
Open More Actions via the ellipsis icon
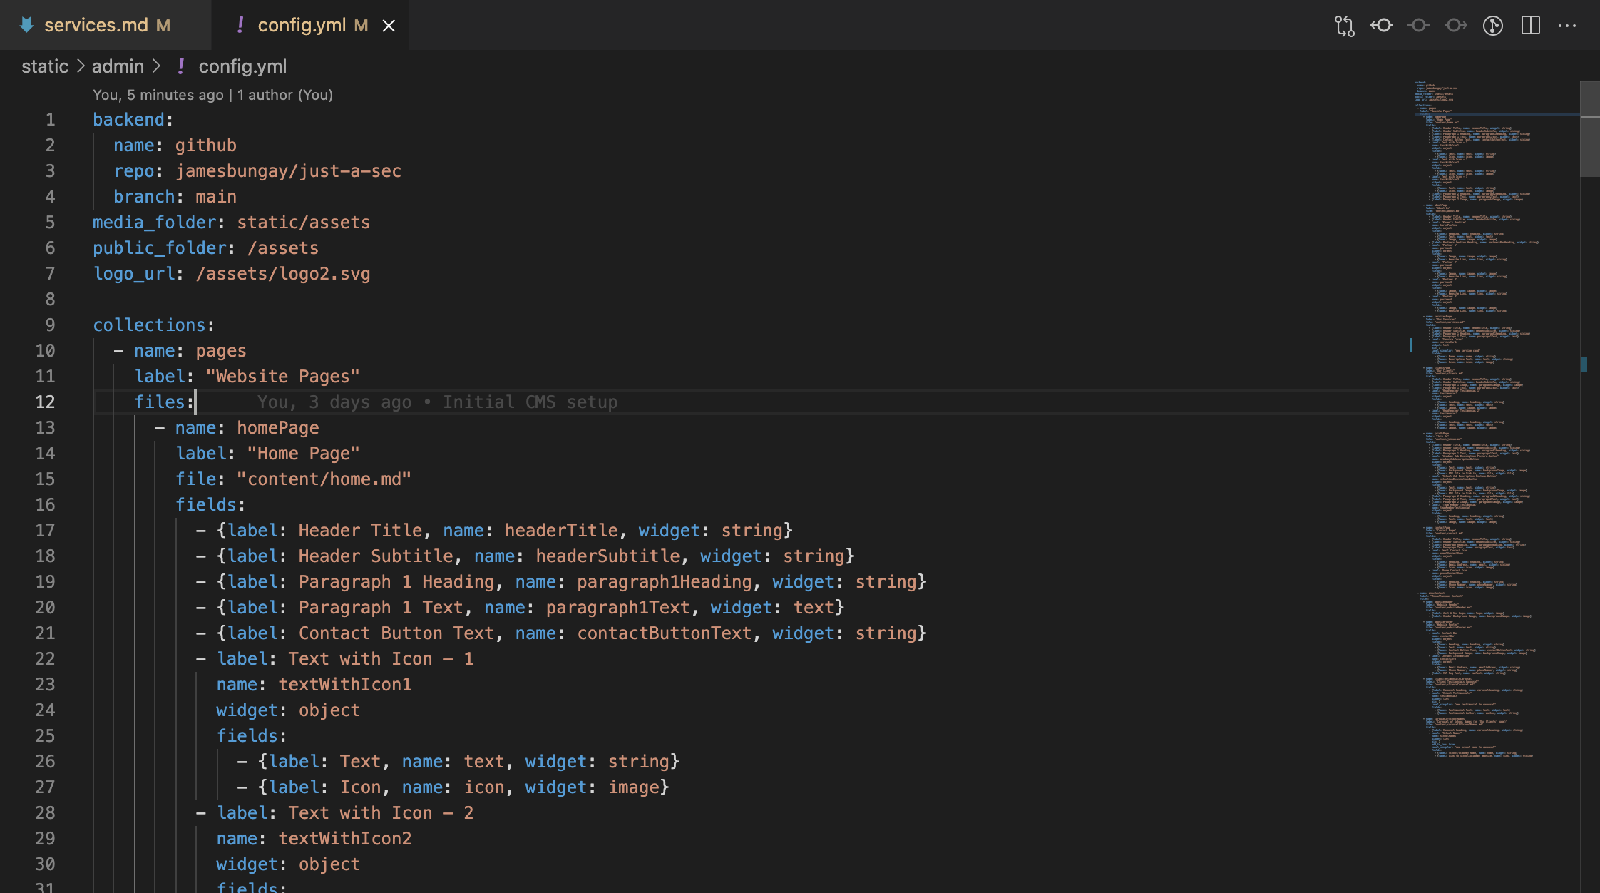[1569, 25]
